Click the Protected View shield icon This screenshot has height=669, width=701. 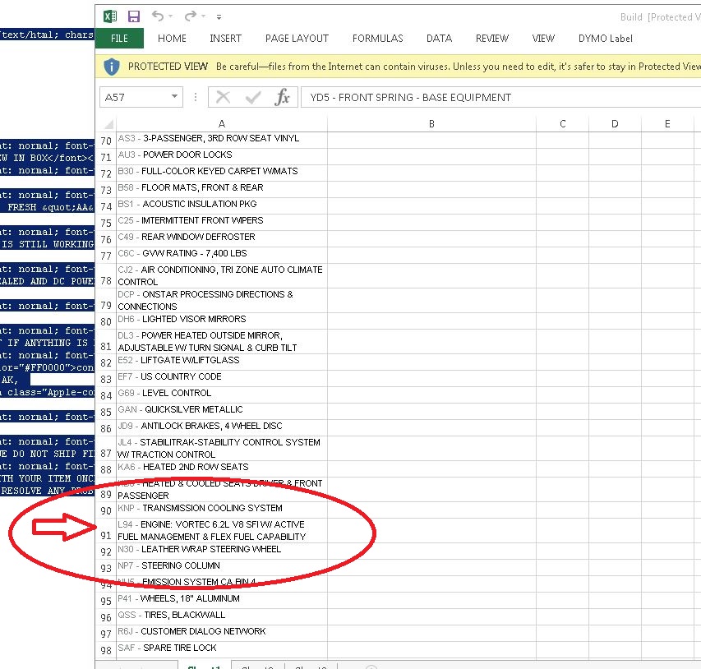coord(111,67)
